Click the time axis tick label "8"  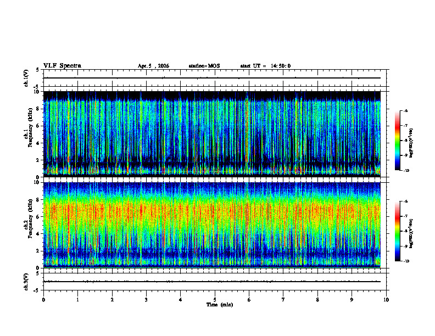(x=317, y=300)
